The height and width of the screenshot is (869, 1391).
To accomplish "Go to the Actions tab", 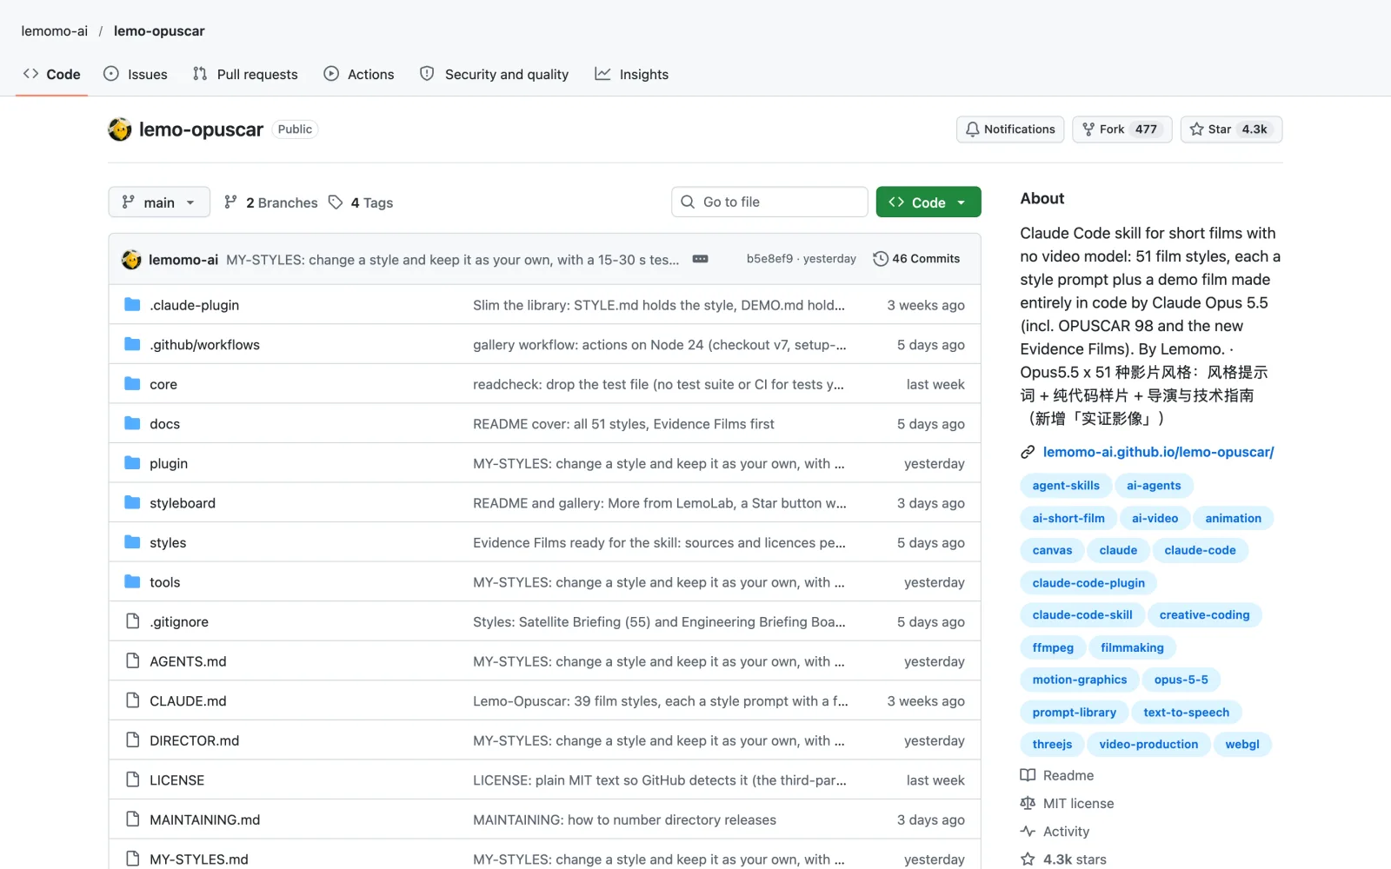I will pyautogui.click(x=359, y=75).
